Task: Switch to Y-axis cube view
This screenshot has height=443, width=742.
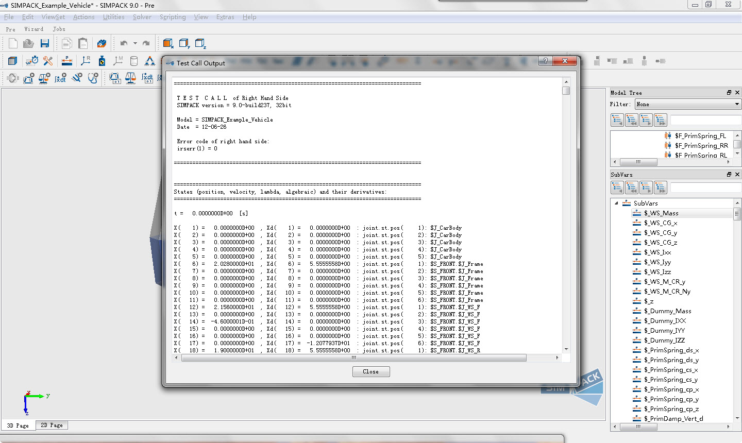Action: [184, 43]
